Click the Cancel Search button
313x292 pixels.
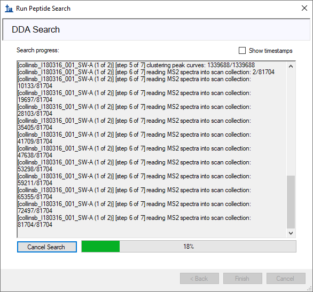[47, 247]
